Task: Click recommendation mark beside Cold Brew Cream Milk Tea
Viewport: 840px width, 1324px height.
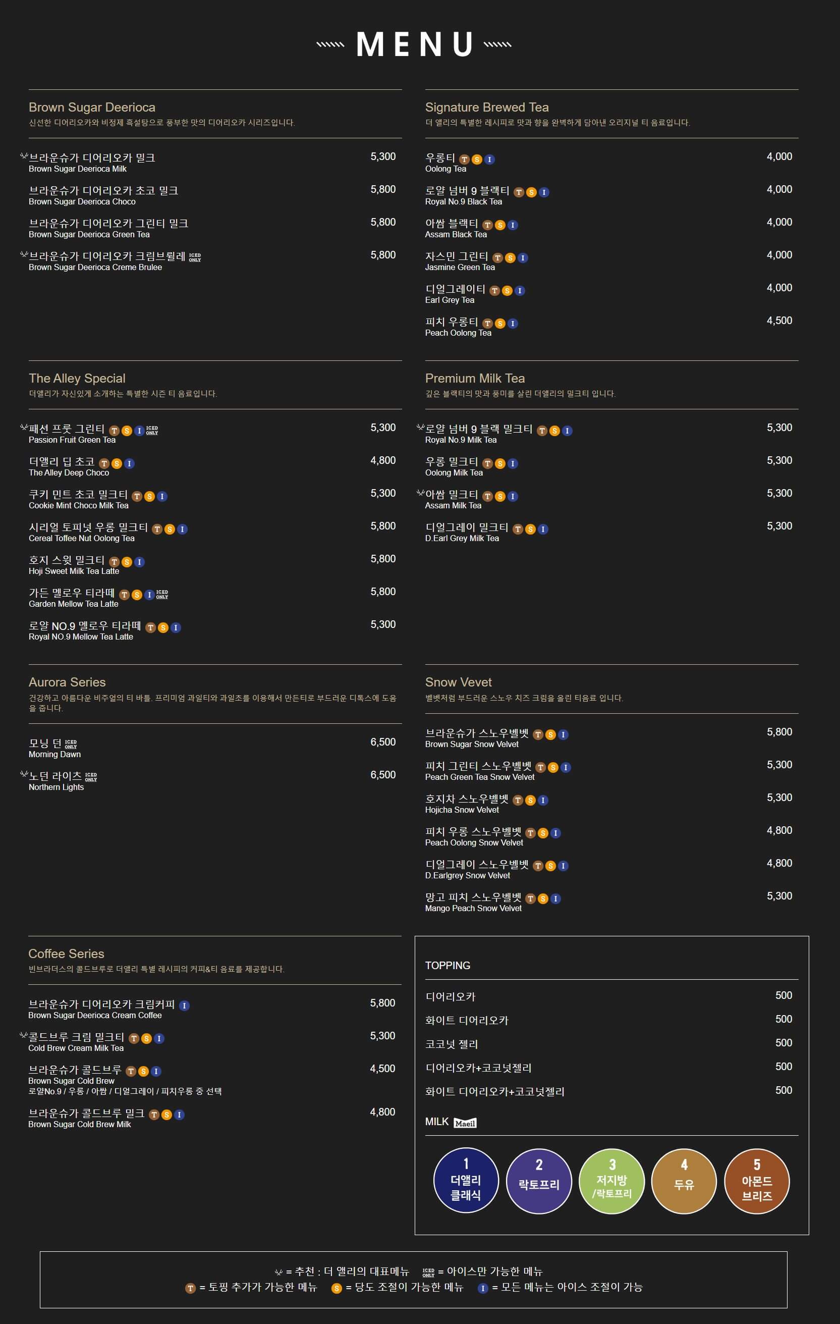Action: click(24, 1035)
